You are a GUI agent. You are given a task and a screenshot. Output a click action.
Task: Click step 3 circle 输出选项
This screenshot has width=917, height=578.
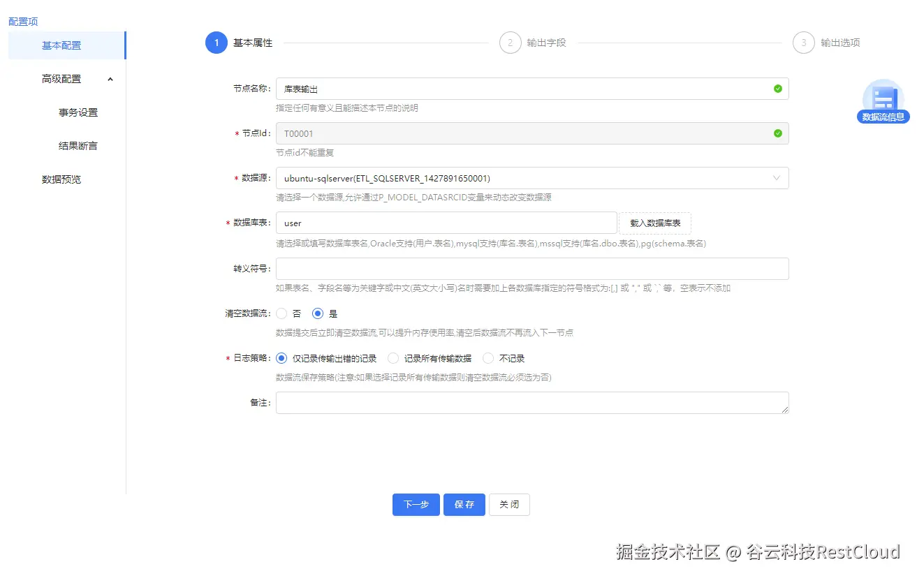[804, 43]
